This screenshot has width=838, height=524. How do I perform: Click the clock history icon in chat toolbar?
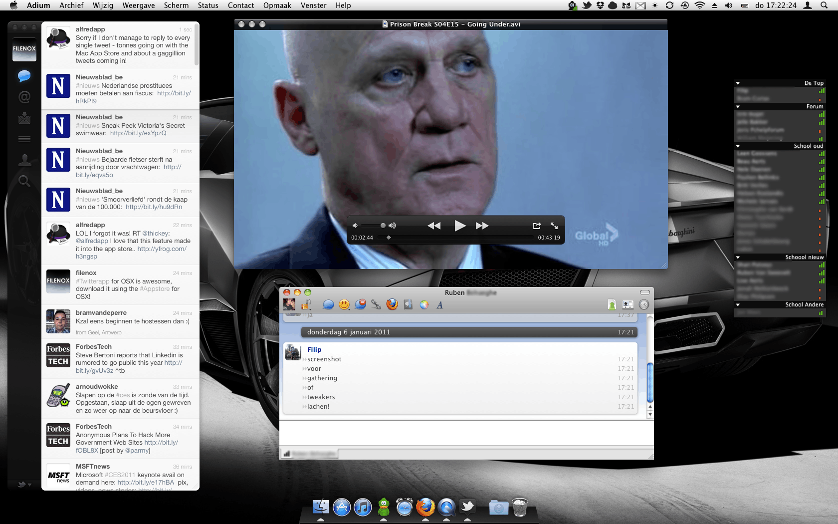pyautogui.click(x=644, y=304)
